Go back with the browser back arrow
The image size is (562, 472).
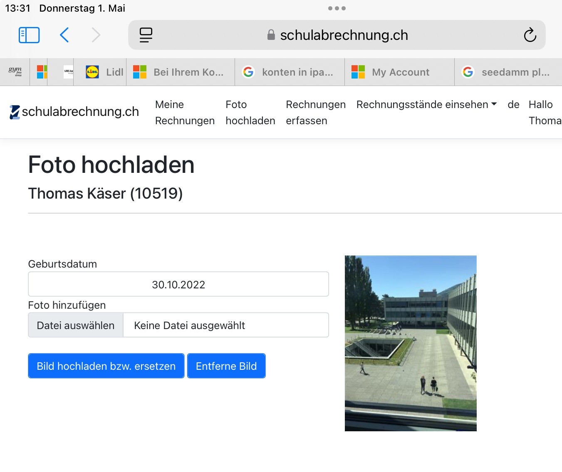click(64, 35)
